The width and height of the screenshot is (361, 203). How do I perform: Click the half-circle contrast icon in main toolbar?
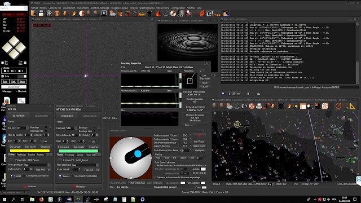tap(81, 14)
